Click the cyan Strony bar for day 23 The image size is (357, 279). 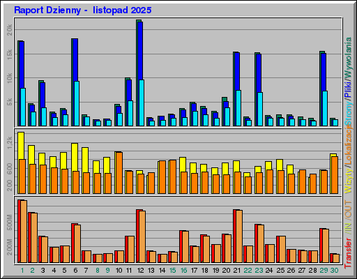coord(260,109)
